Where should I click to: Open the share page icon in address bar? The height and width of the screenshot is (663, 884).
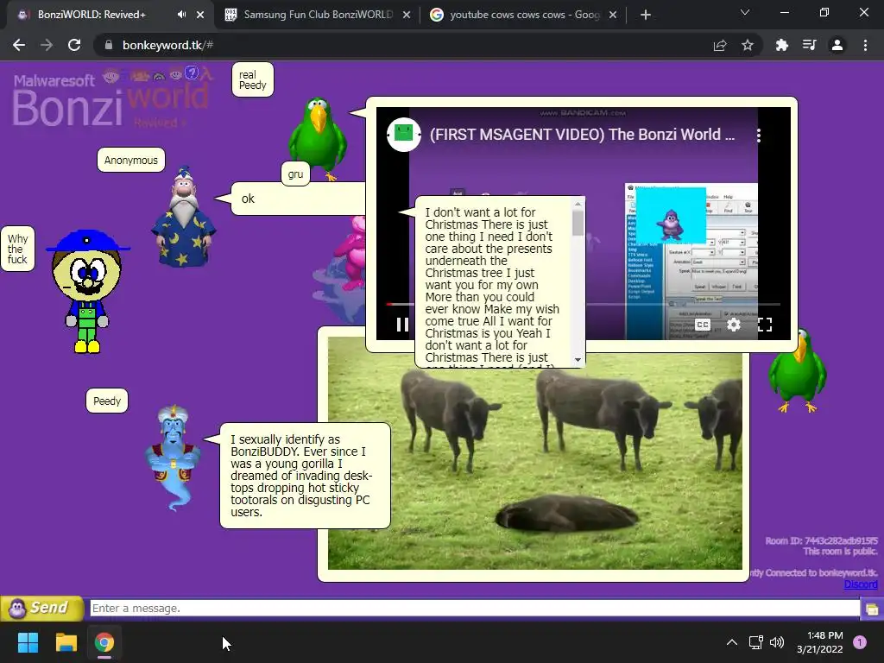[720, 45]
